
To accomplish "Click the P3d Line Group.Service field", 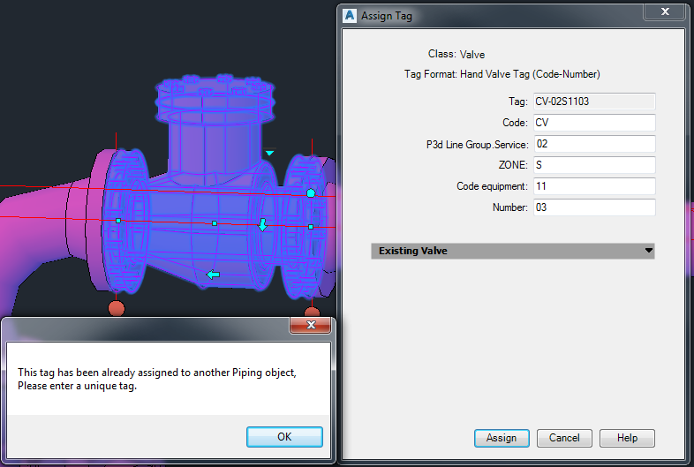I will pos(594,144).
